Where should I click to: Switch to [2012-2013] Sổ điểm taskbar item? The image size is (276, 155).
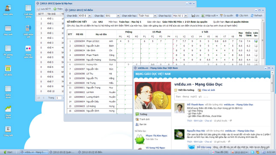(x=90, y=152)
